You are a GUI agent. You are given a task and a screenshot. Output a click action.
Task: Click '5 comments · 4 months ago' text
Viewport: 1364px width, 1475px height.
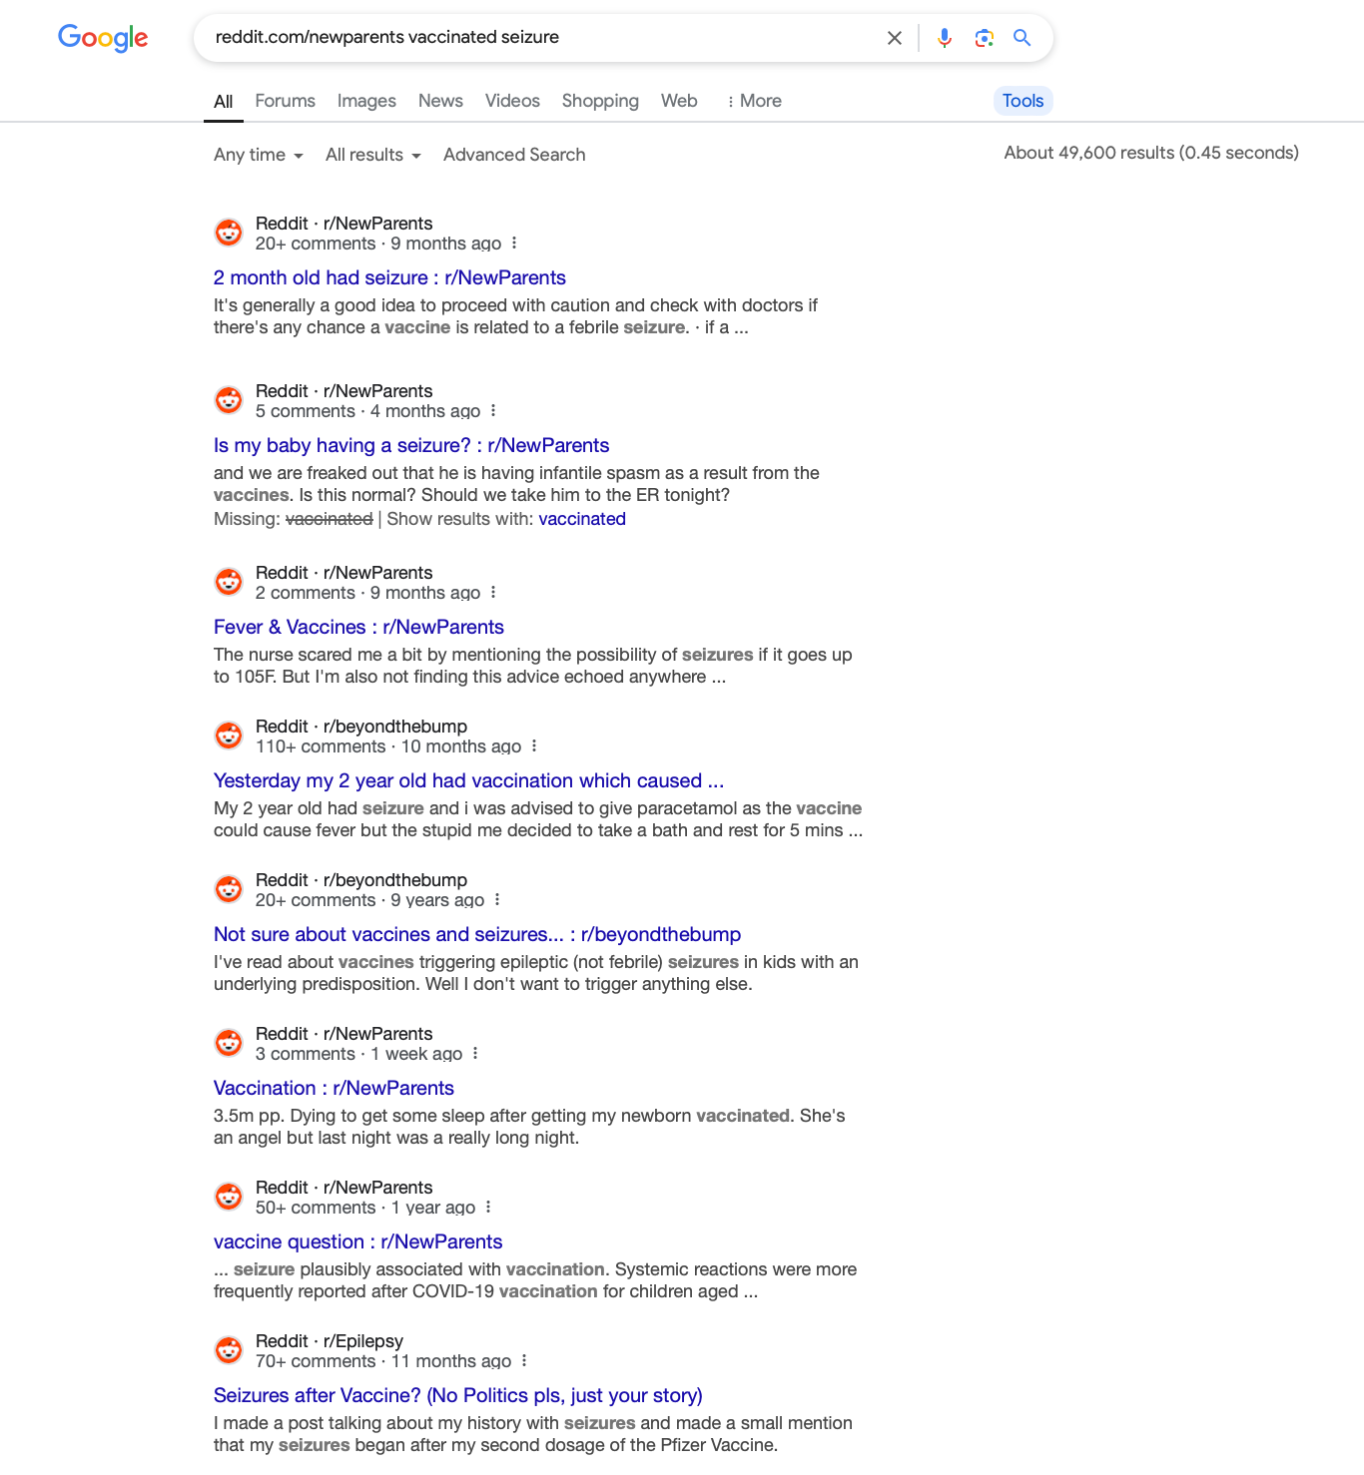click(x=367, y=411)
